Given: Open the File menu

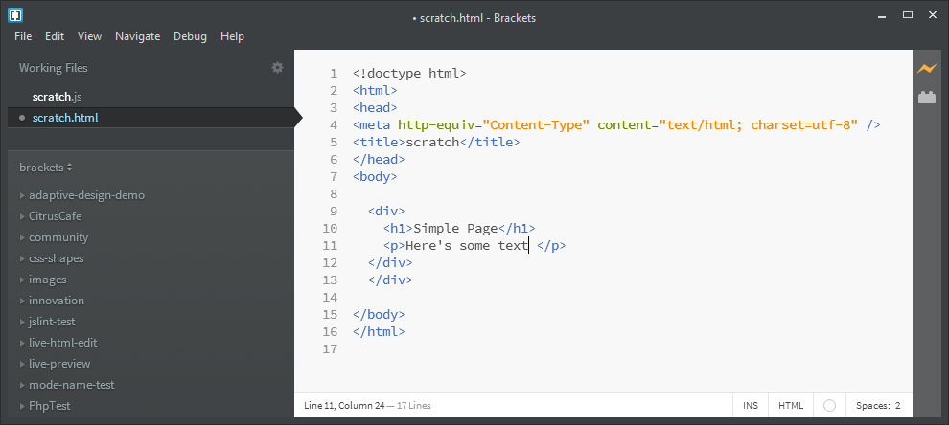Looking at the screenshot, I should (x=23, y=36).
